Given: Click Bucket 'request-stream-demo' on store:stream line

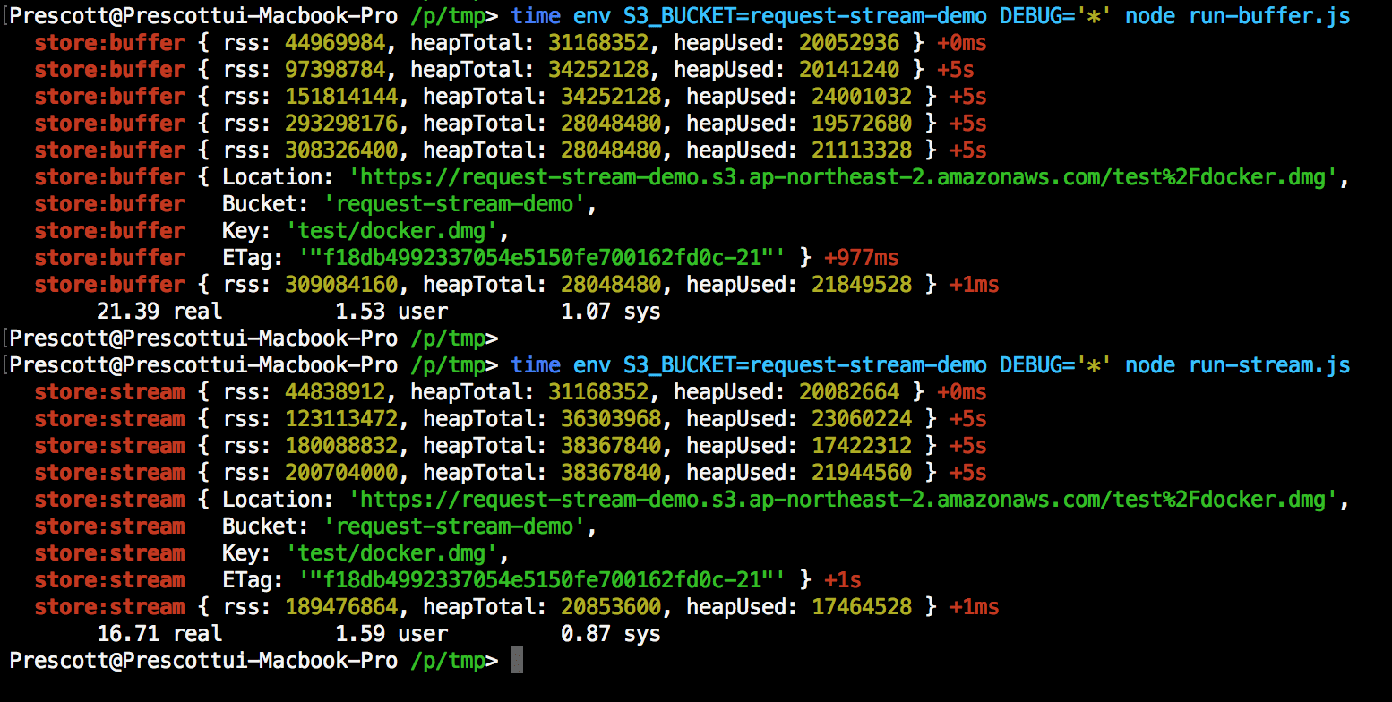Looking at the screenshot, I should pos(454,526).
